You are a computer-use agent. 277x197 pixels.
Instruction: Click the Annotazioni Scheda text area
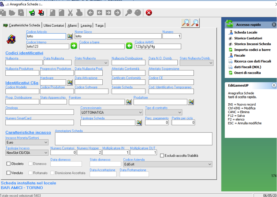pos(134,139)
